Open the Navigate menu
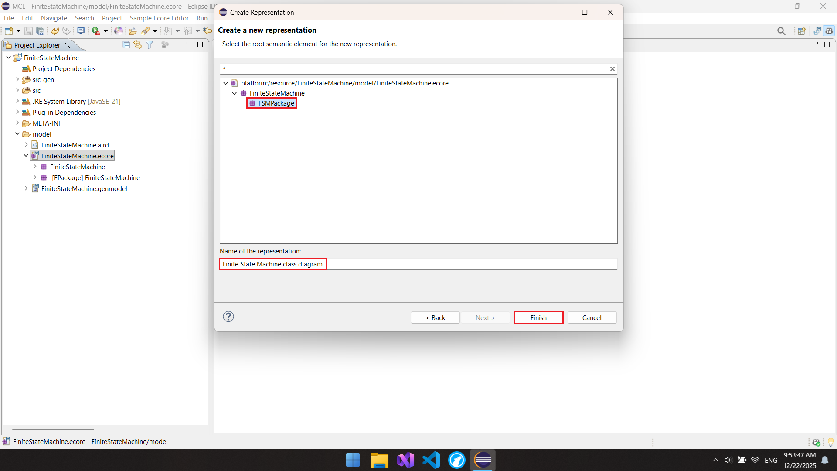 coord(54,18)
